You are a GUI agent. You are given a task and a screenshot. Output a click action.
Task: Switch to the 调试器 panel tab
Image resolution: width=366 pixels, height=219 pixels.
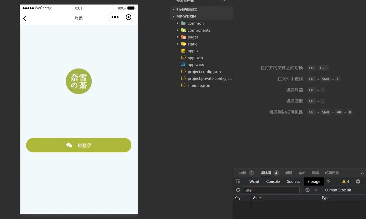pyautogui.click(x=266, y=173)
